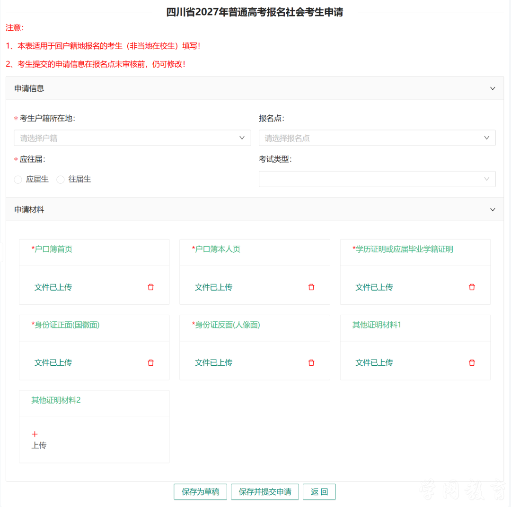The width and height of the screenshot is (511, 507).
Task: Click the 学历证明或应届毕业学籍证明 title
Action: tap(403, 249)
